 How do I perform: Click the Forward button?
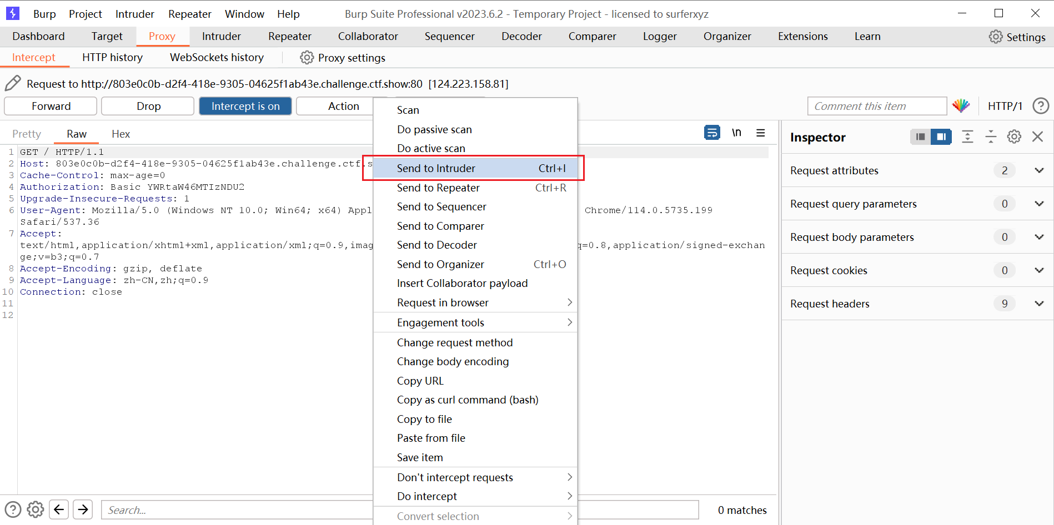click(51, 106)
